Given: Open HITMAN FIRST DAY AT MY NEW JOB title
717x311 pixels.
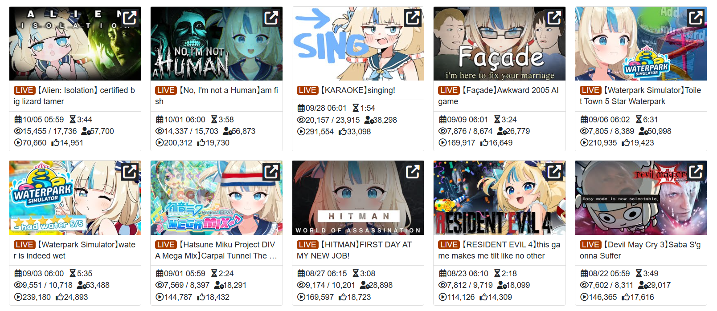Looking at the screenshot, I should pyautogui.click(x=354, y=250).
